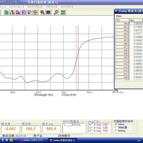Click the red vertical cursor line on spectrum
This screenshot has height=143, width=143.
pos(78,58)
